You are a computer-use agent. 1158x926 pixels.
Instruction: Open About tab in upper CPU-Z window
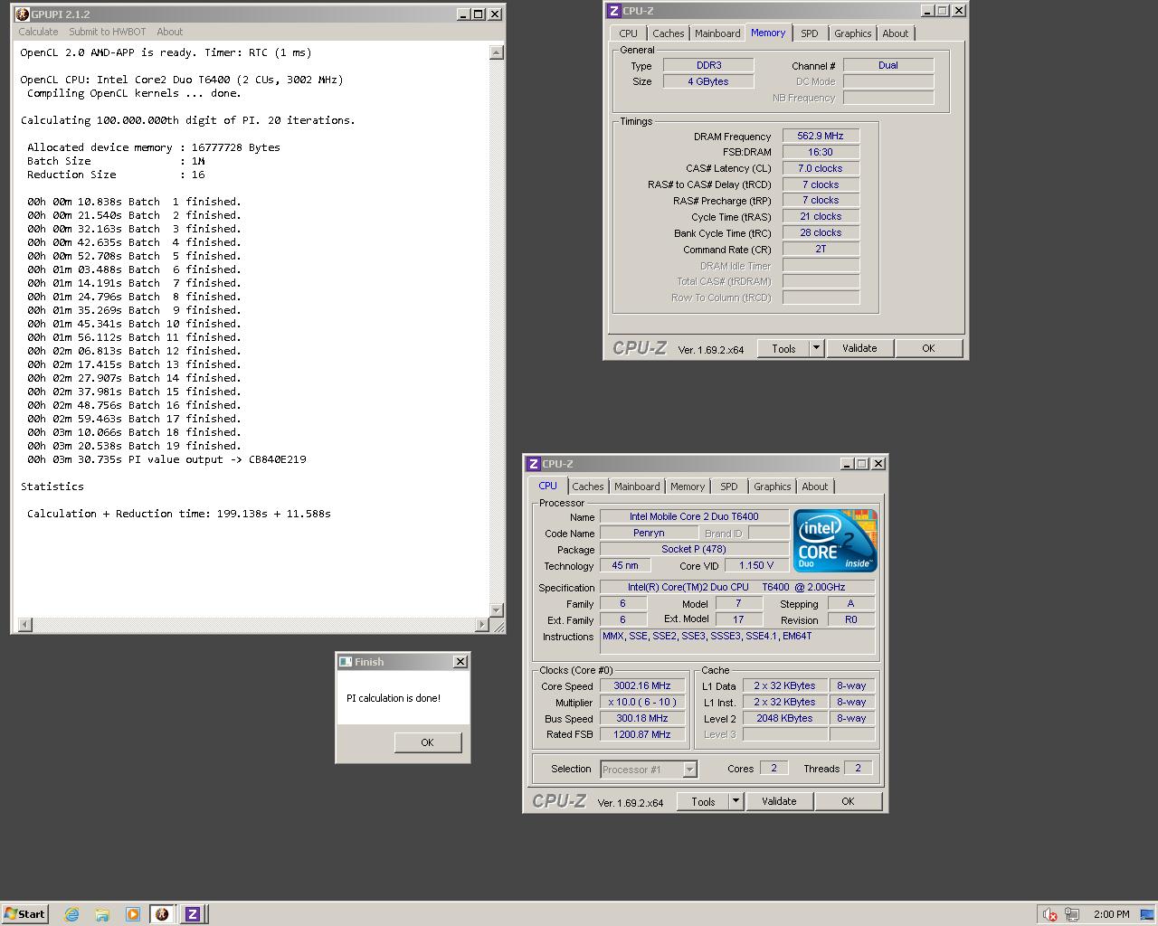[895, 33]
